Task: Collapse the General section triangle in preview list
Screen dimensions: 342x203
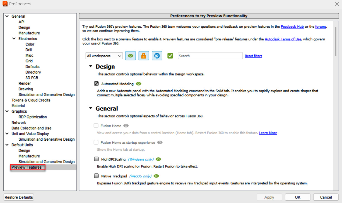Action: click(x=90, y=108)
